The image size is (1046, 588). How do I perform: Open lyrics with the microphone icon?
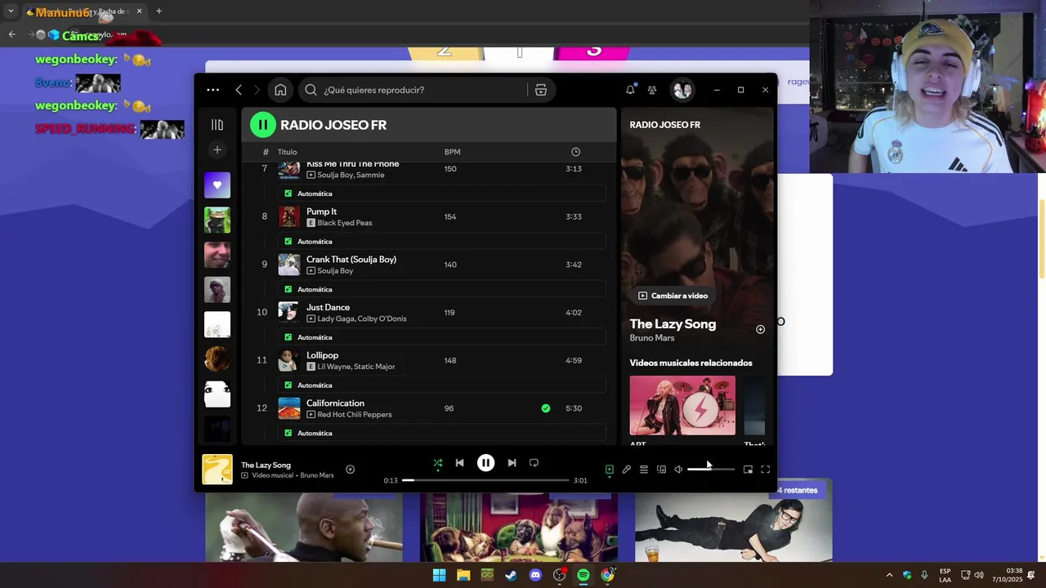tap(626, 470)
